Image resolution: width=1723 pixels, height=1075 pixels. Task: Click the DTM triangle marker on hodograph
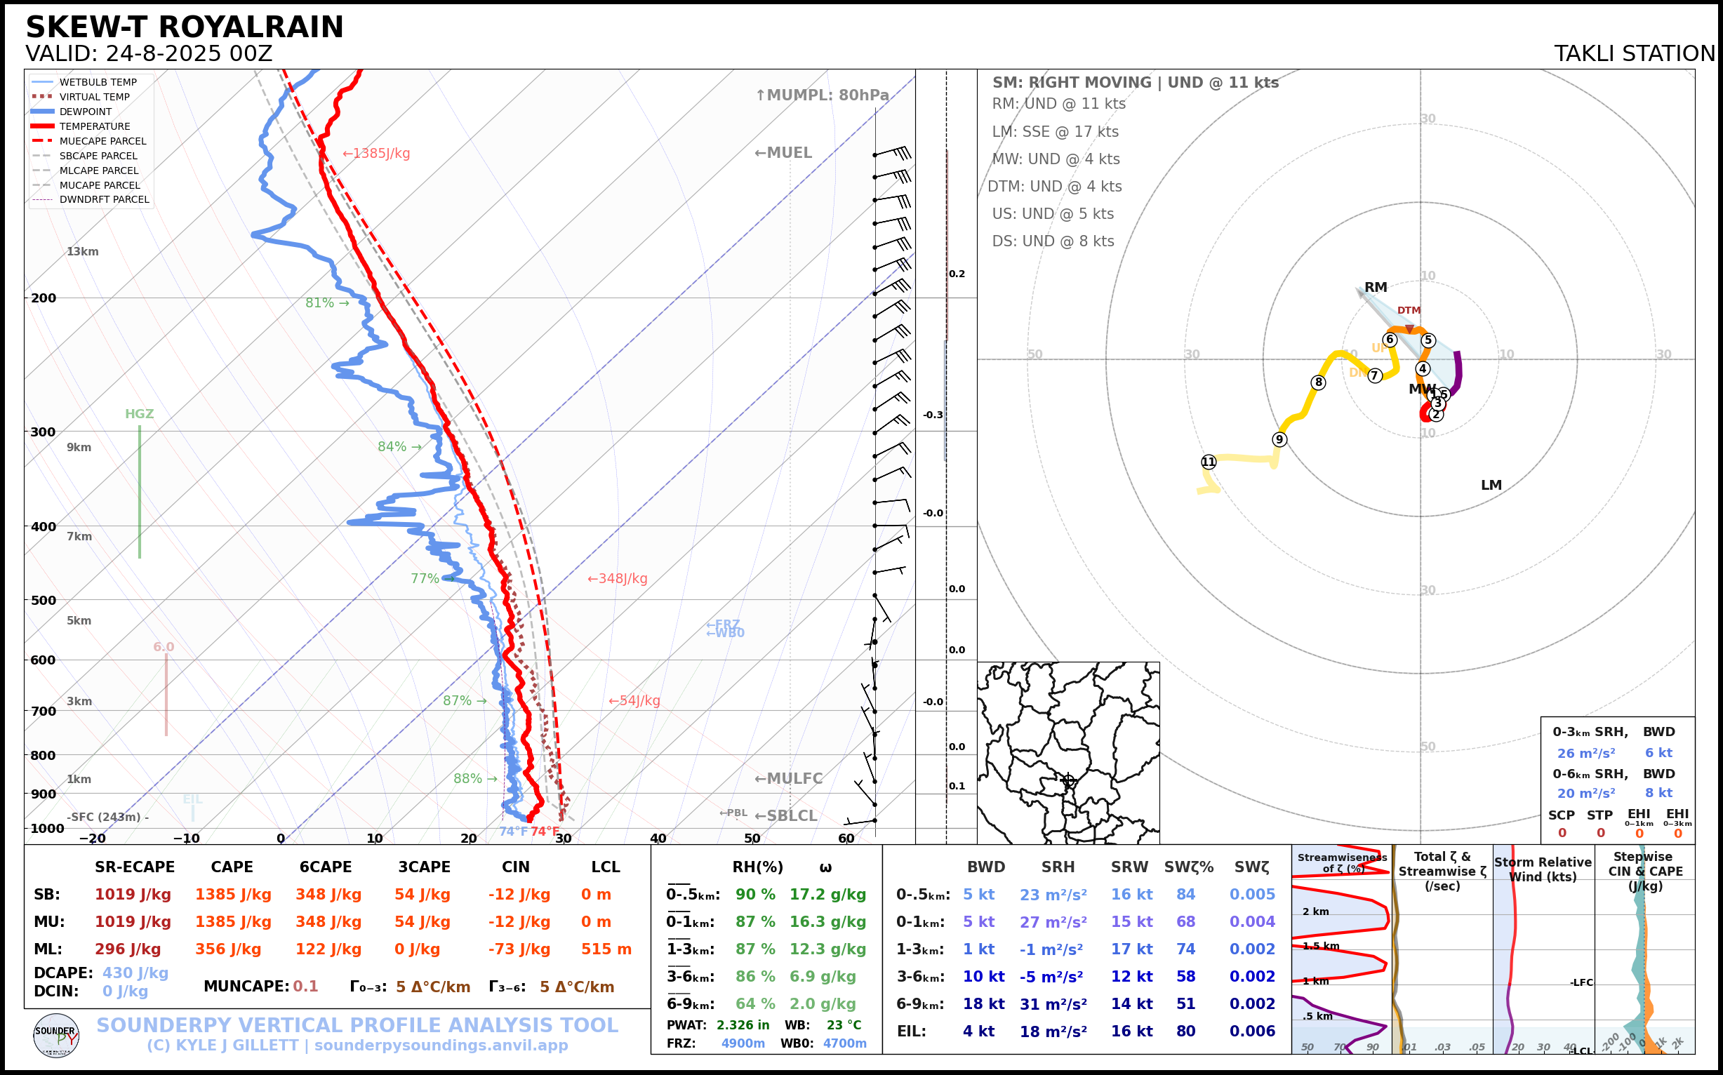click(1409, 329)
